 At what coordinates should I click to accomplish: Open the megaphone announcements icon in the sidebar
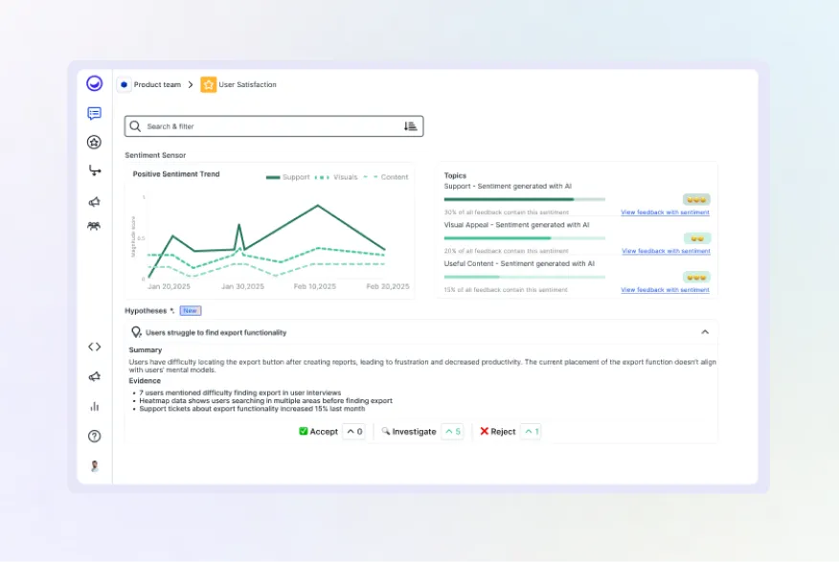(94, 201)
